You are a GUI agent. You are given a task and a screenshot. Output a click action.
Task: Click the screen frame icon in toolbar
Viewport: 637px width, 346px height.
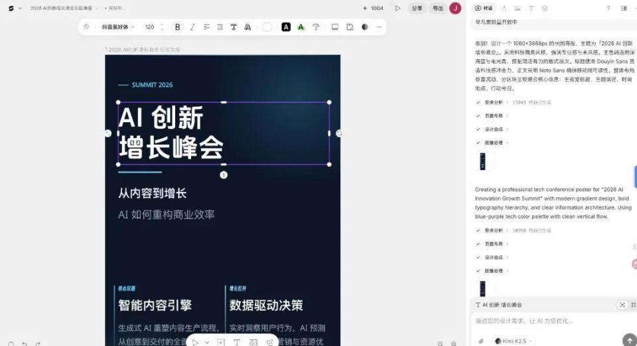click(334, 27)
